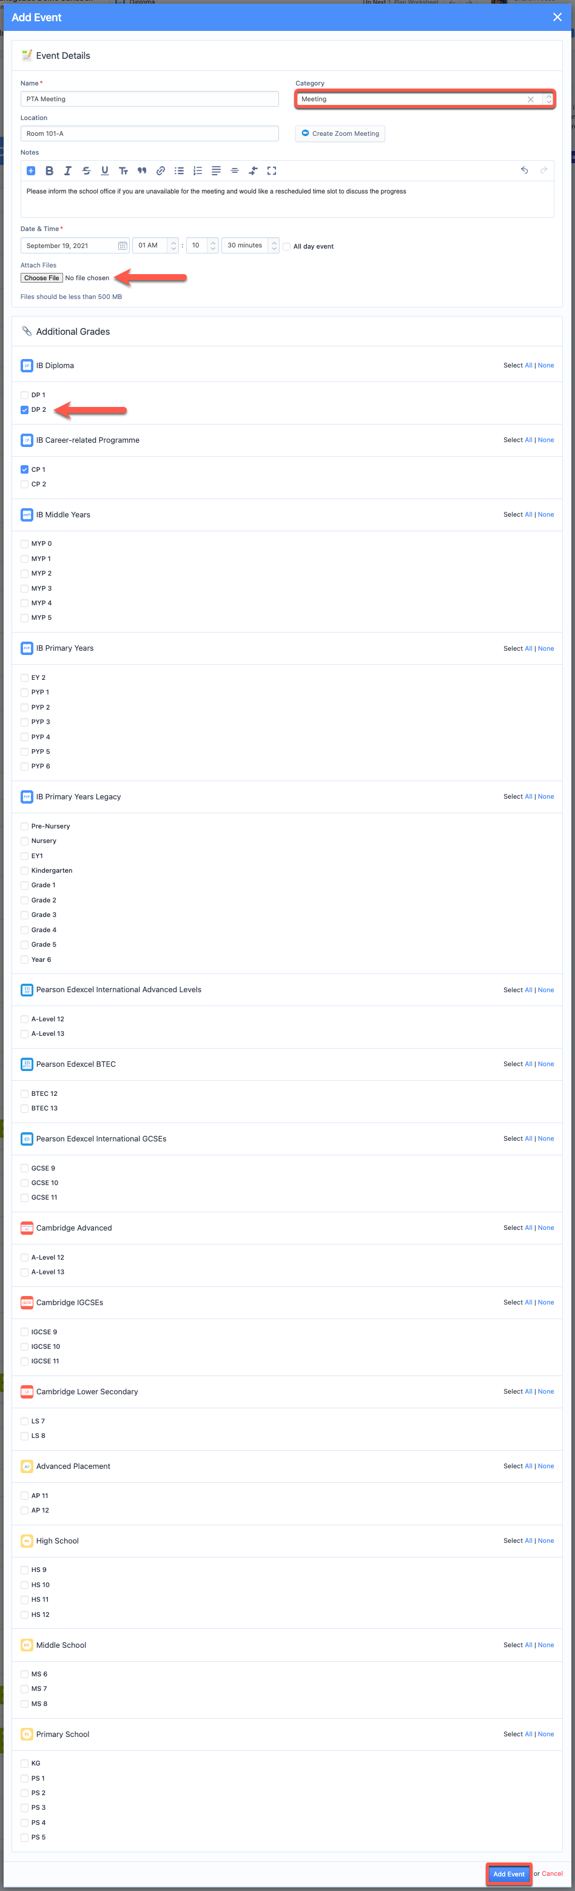This screenshot has height=1891, width=575.
Task: Select None for Cambridge IGCSEs grades
Action: coord(546,1302)
